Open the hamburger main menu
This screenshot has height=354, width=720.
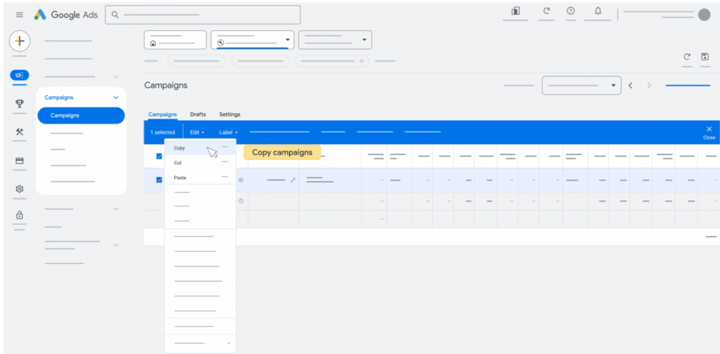19,15
